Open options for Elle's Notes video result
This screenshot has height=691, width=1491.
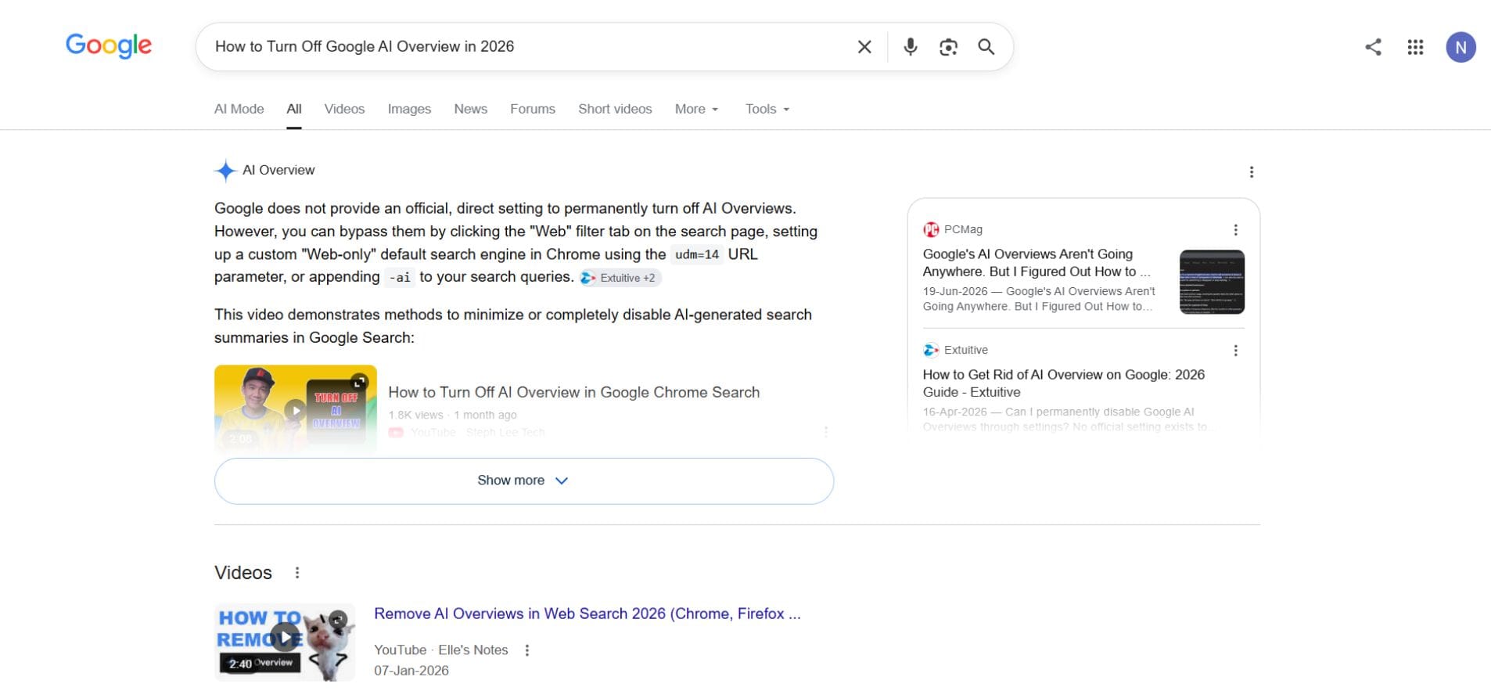coord(527,650)
